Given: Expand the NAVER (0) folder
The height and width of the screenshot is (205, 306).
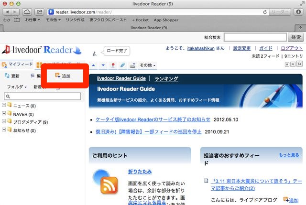Looking at the screenshot, I should tap(4, 113).
